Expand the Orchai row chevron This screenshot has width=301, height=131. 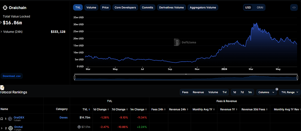(x=1, y=128)
